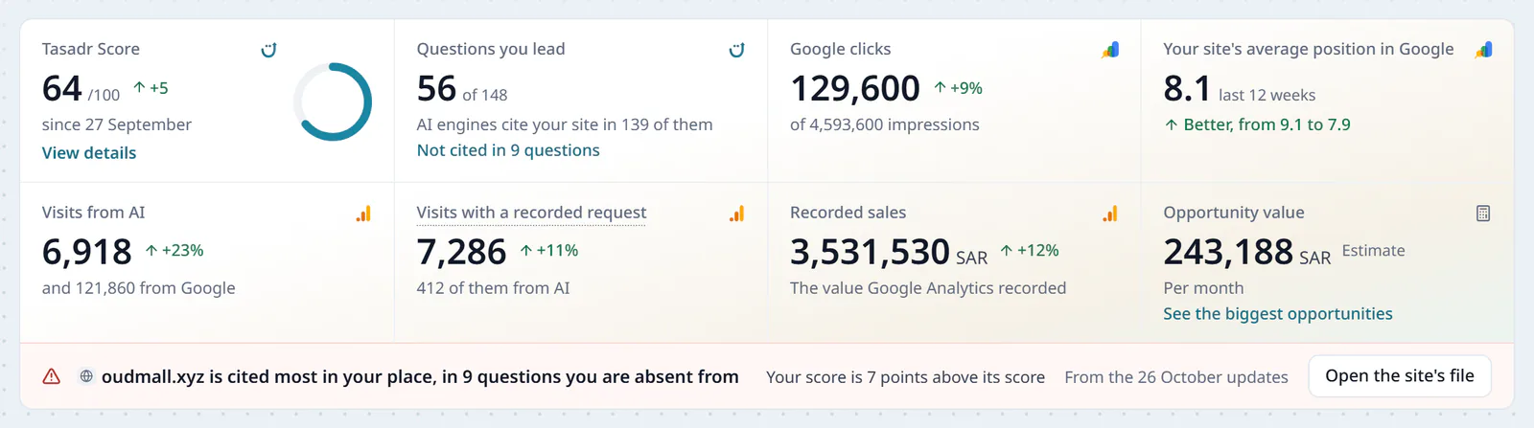Click 'last 12 weeks' text
This screenshot has width=1534, height=428.
(1267, 95)
